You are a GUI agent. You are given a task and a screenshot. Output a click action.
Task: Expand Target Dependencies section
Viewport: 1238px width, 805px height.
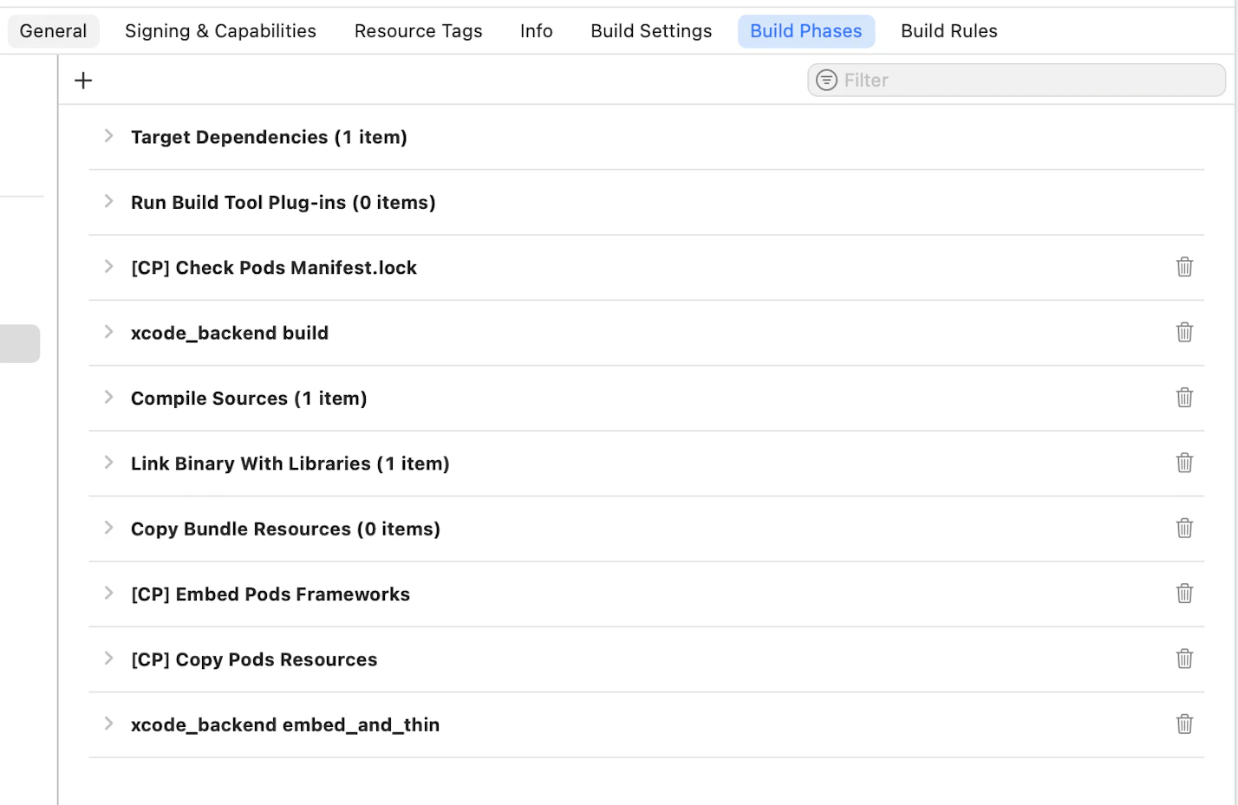(x=108, y=136)
